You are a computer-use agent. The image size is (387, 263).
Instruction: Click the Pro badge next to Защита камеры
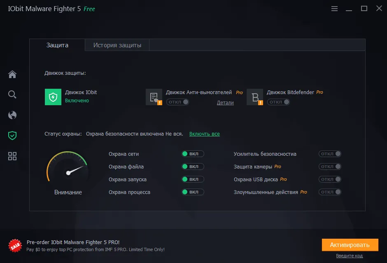[x=277, y=167]
